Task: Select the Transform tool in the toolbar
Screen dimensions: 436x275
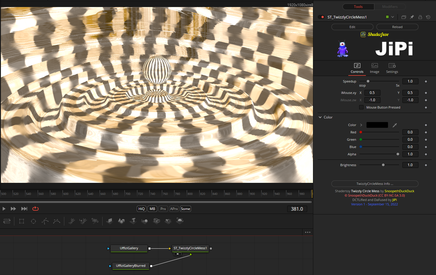Action: [x=7, y=221]
